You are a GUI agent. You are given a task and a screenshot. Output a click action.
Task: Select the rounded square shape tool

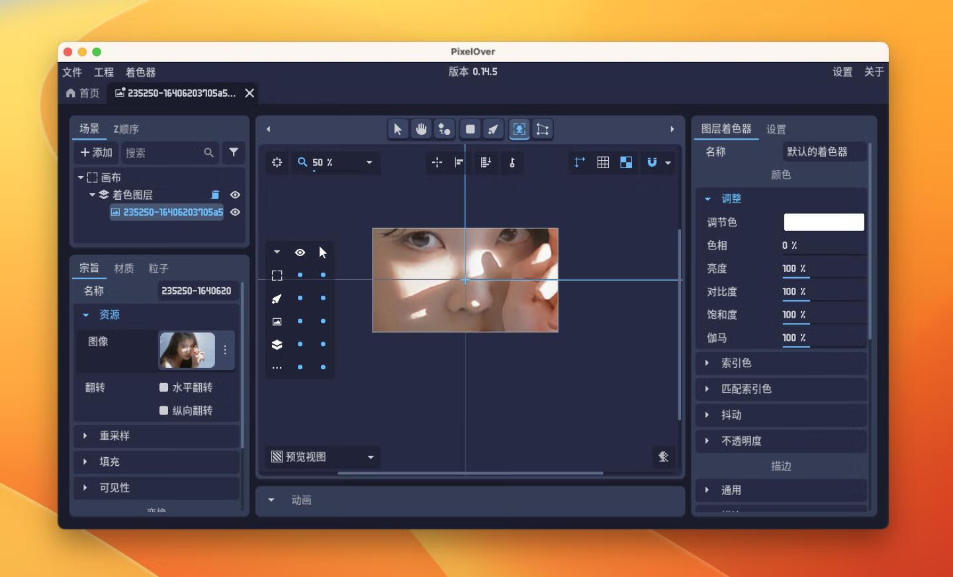coord(470,129)
